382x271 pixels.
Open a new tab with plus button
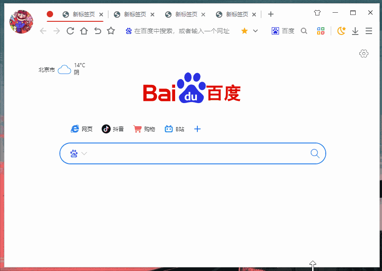coord(270,14)
